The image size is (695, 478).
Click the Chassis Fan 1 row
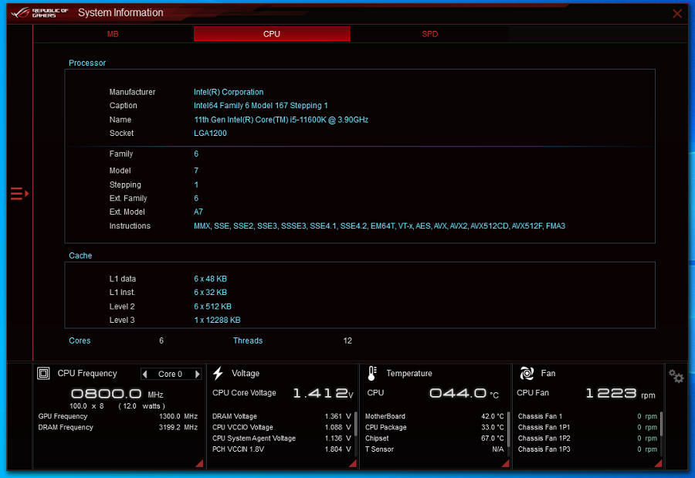(x=588, y=416)
